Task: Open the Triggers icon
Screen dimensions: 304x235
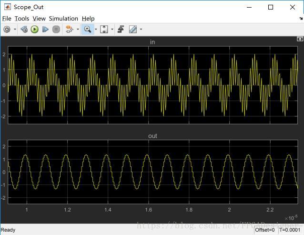Action: (x=121, y=29)
